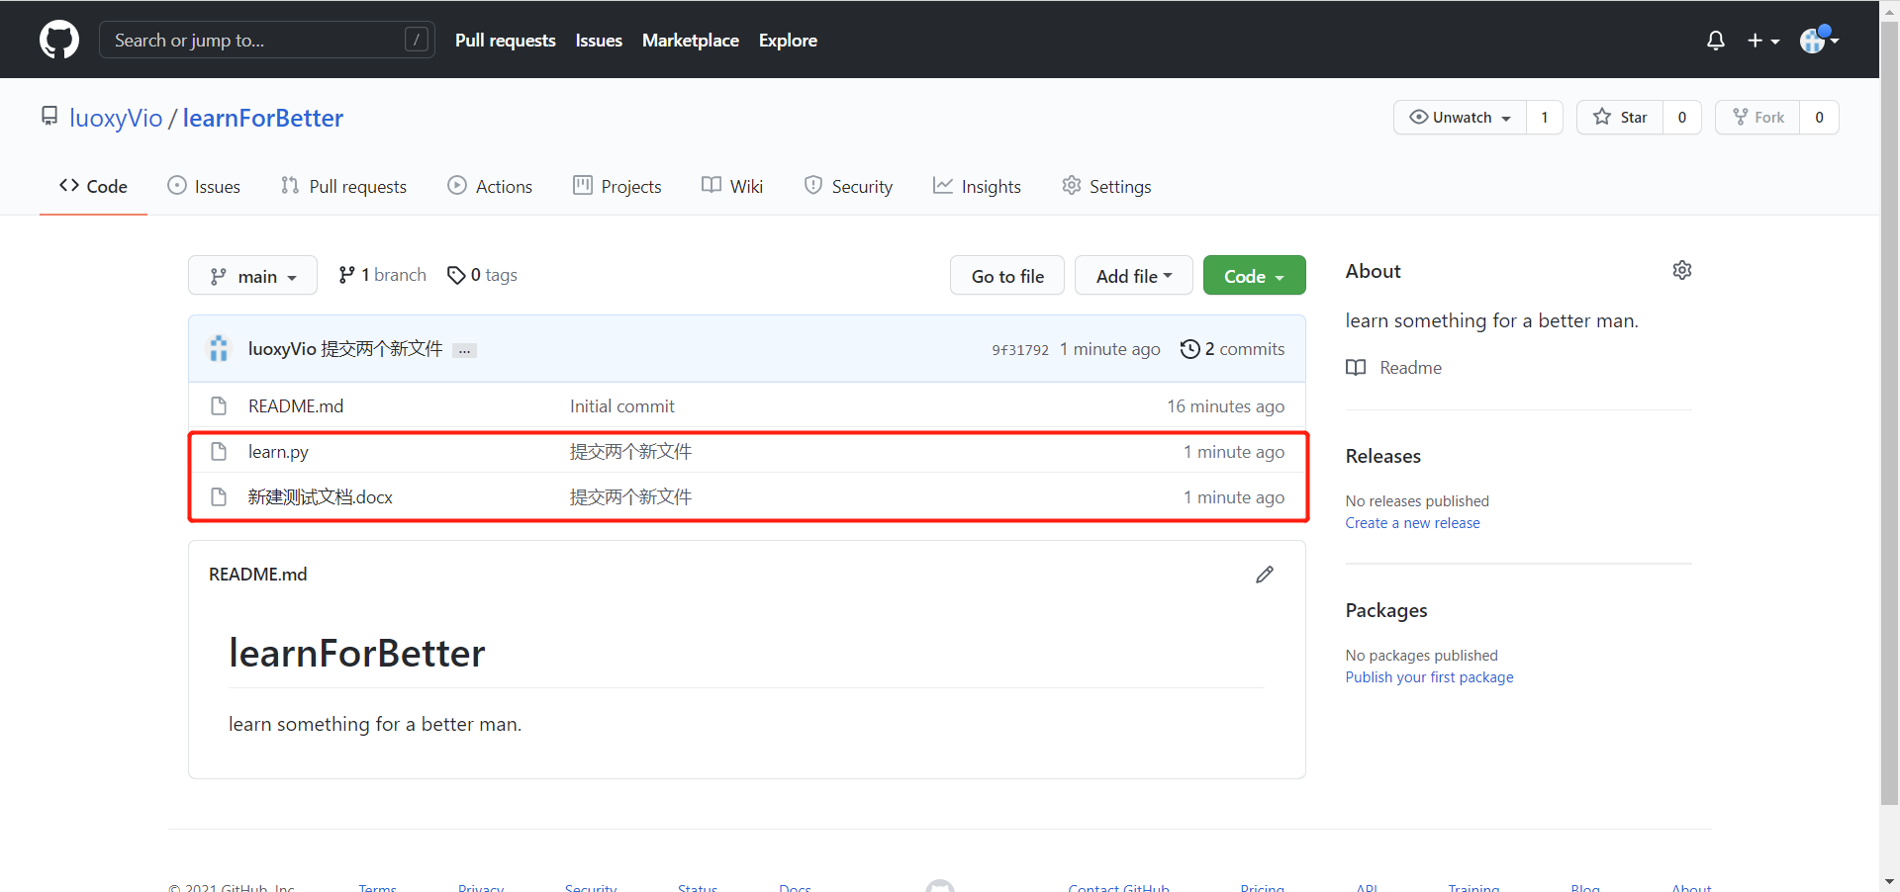Open Marketplace in the top navigation
The image size is (1900, 892).
[691, 41]
